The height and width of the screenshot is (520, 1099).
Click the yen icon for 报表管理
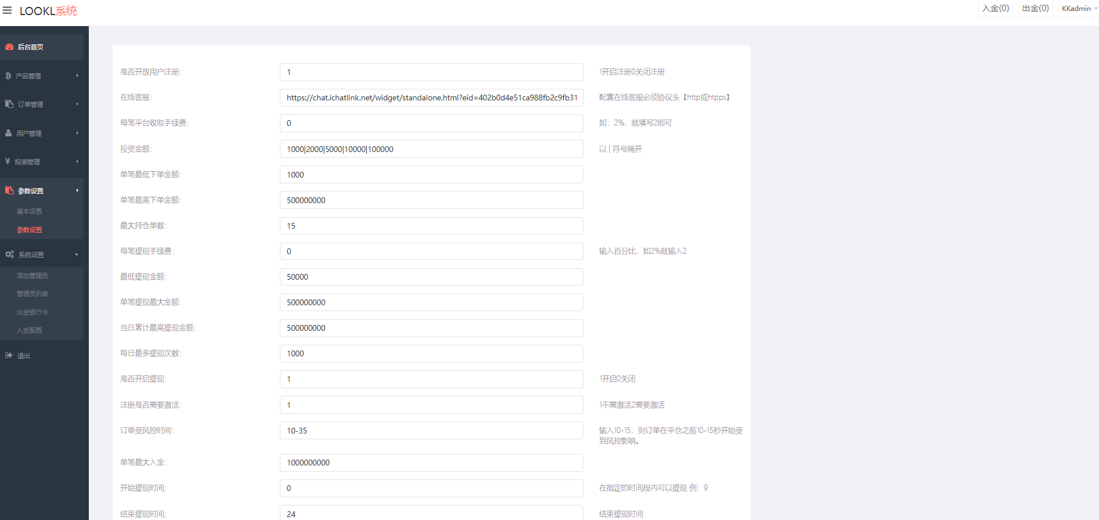[x=8, y=162]
